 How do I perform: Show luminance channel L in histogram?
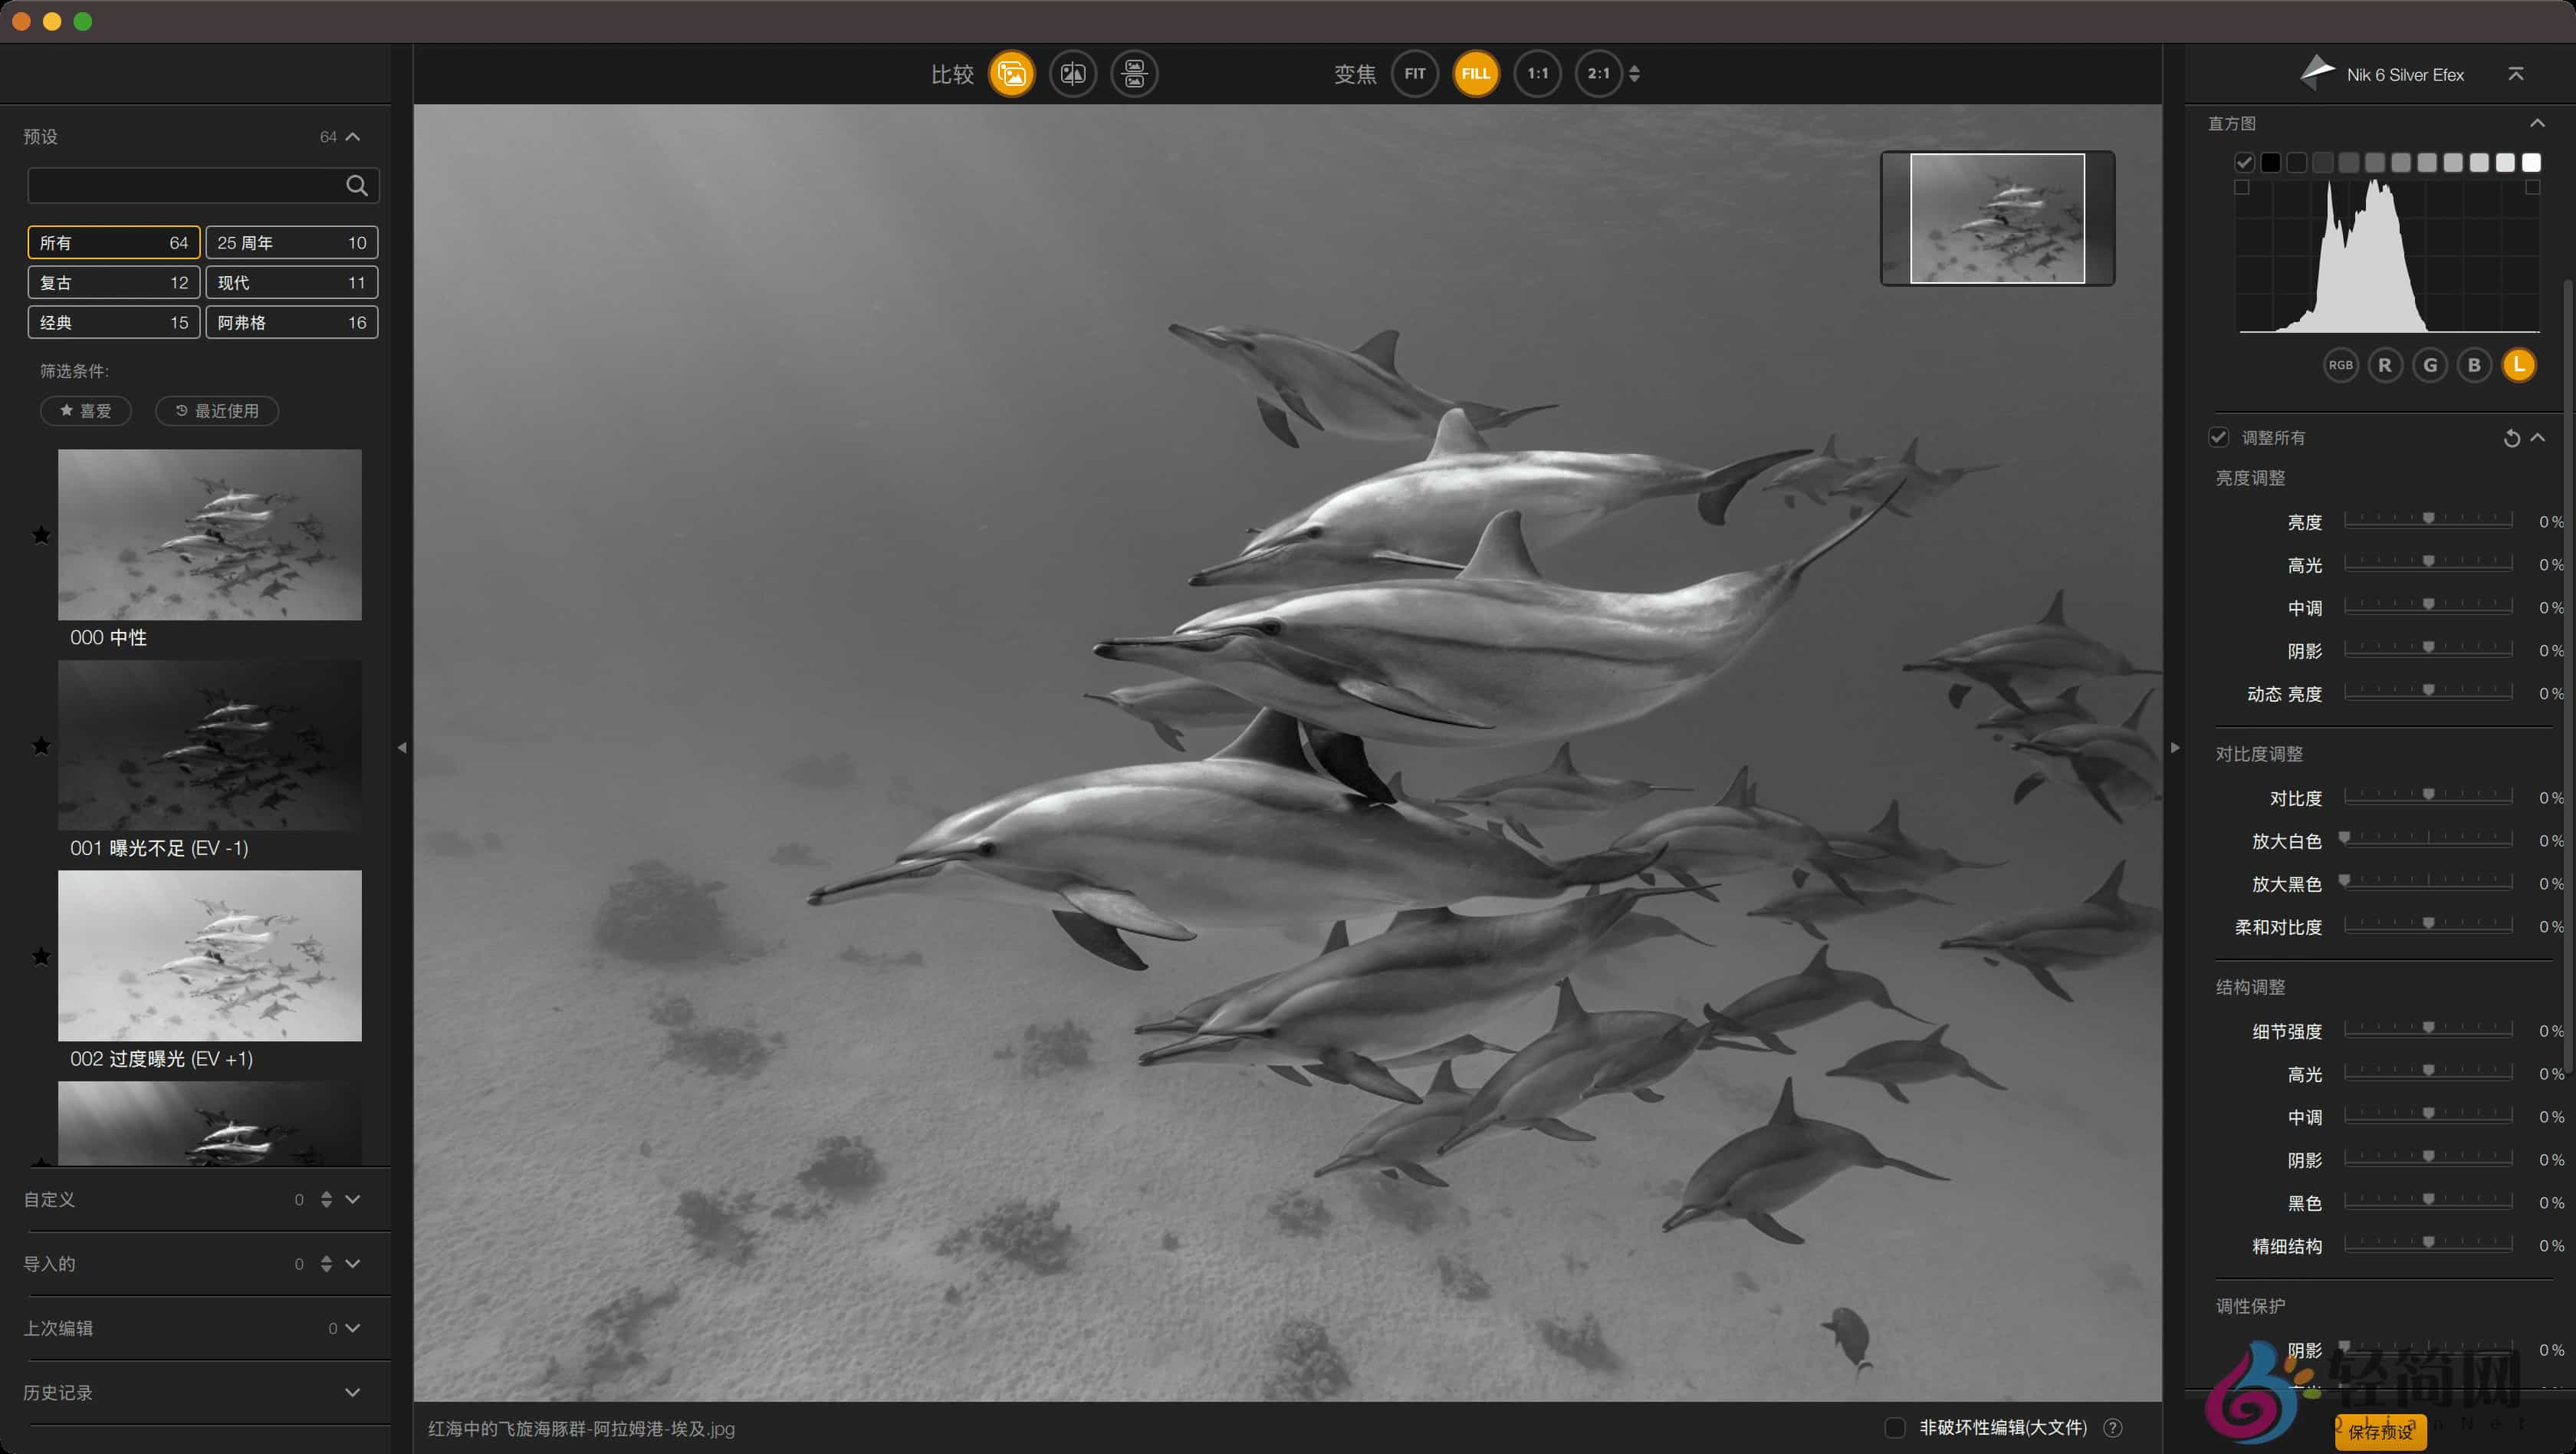tap(2518, 365)
